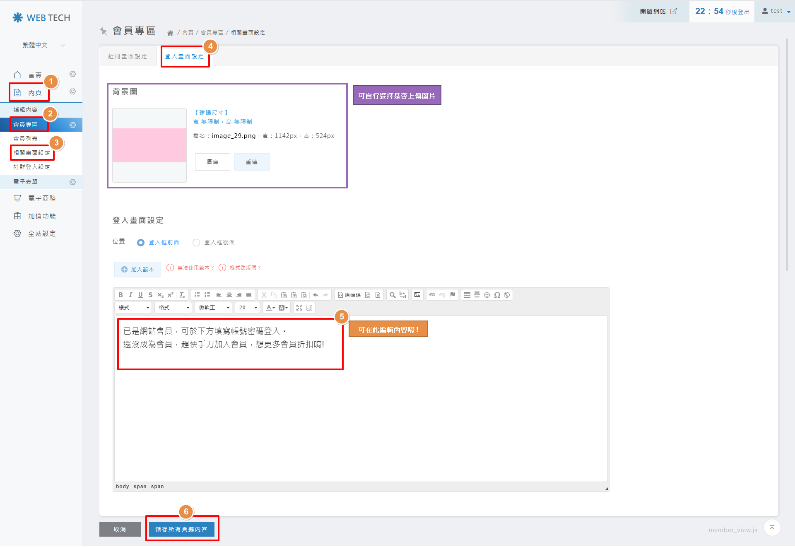Select 登入框前面 radio option
The image size is (795, 547).
pos(141,243)
